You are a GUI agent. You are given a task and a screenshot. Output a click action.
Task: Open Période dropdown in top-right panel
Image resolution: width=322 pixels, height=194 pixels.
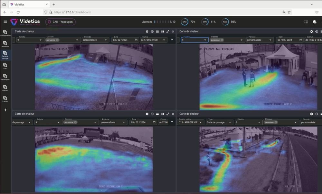259,40
